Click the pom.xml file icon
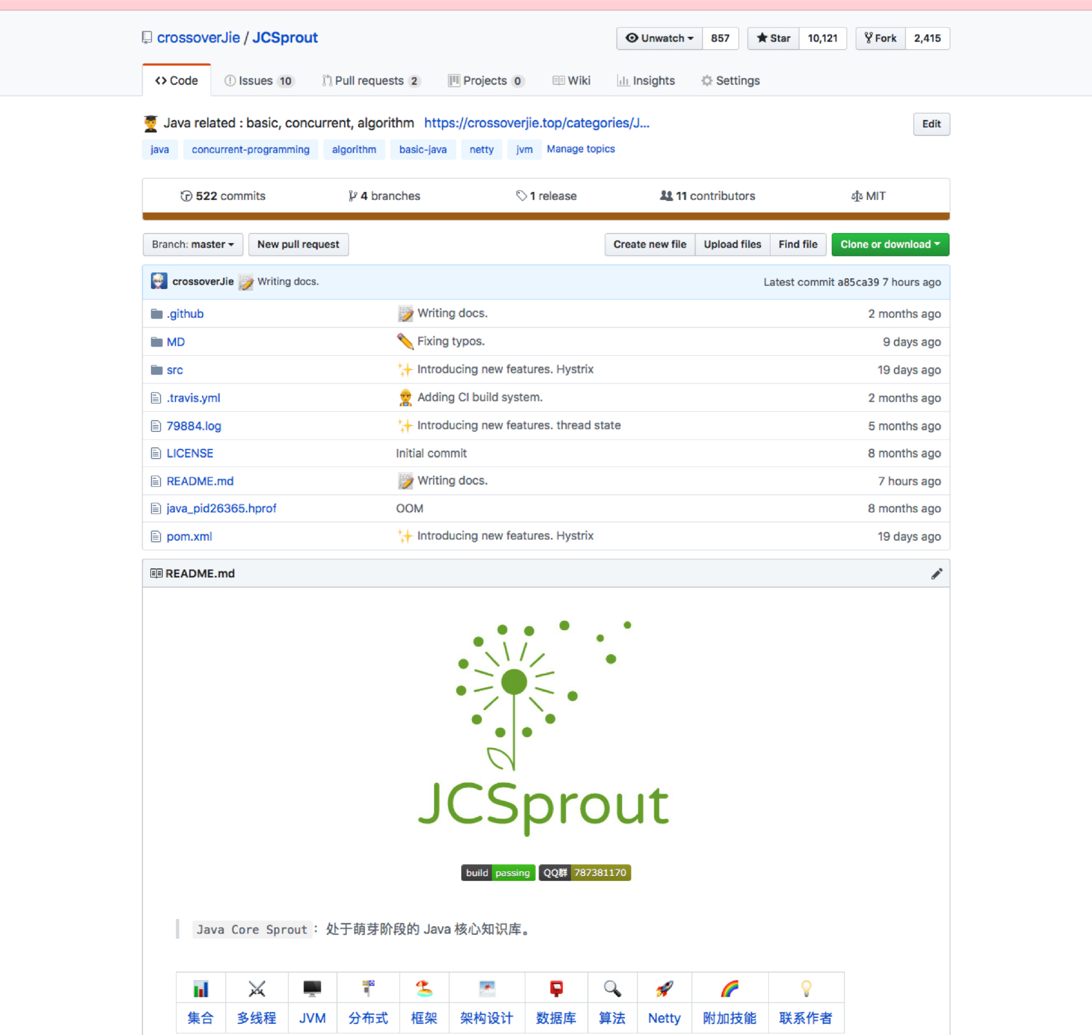The height and width of the screenshot is (1035, 1092). pos(156,536)
